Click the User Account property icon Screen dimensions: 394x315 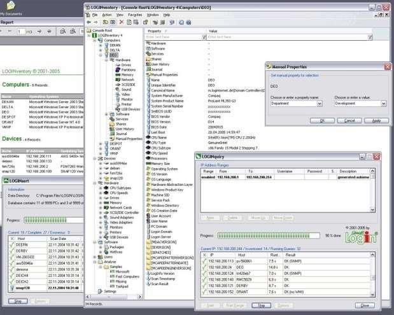coord(148,216)
